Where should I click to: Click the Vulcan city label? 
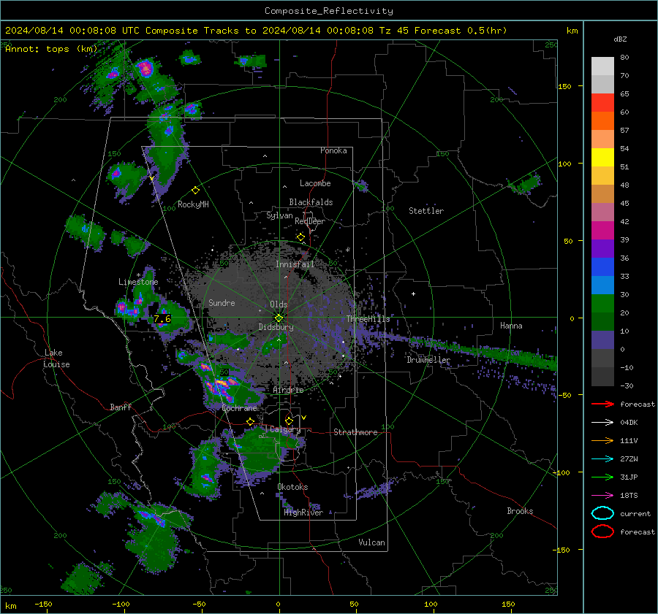(x=371, y=542)
